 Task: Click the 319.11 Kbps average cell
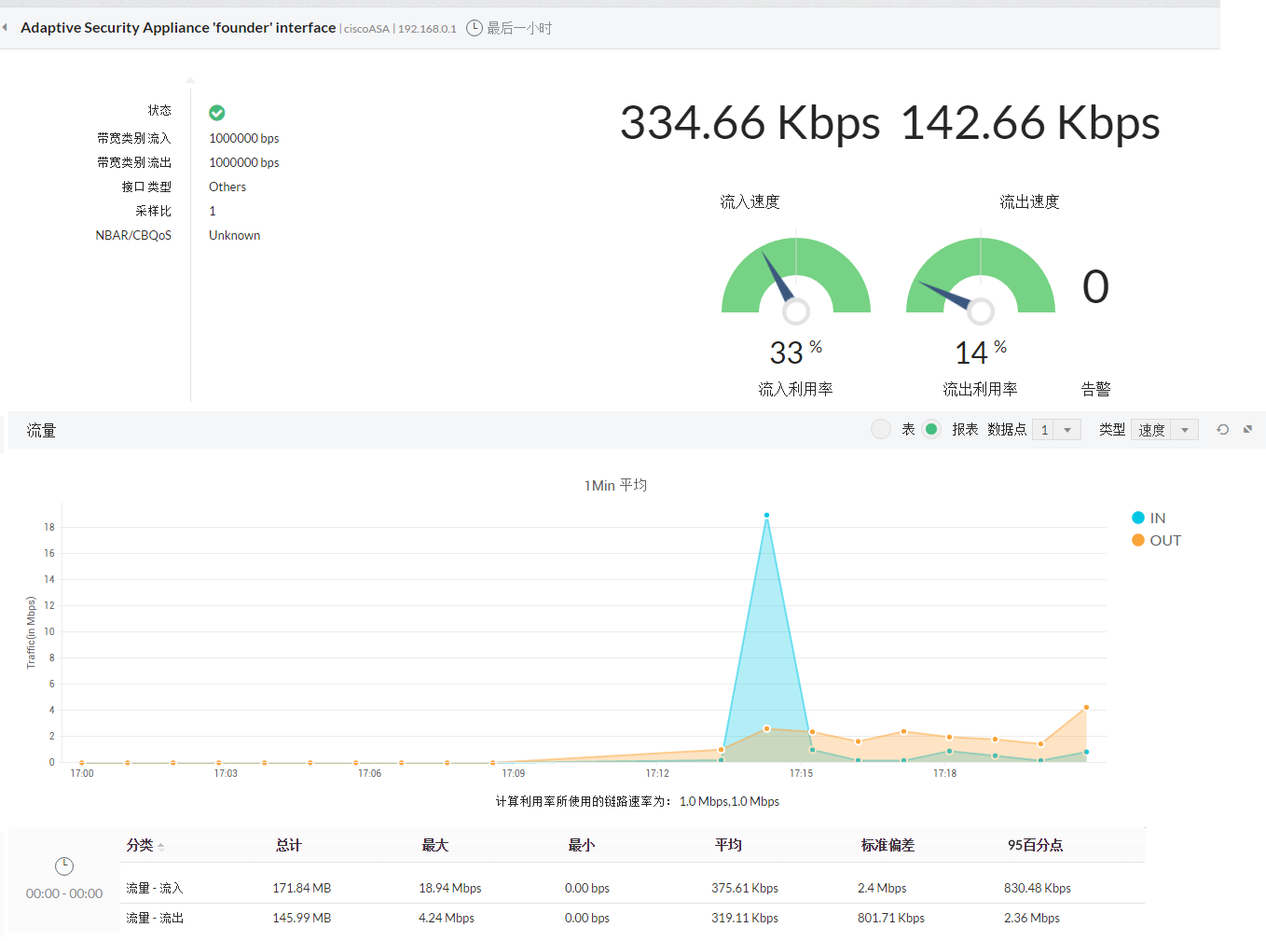point(745,918)
